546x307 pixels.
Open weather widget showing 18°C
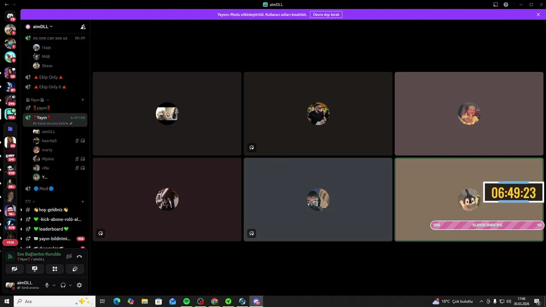tap(453, 301)
